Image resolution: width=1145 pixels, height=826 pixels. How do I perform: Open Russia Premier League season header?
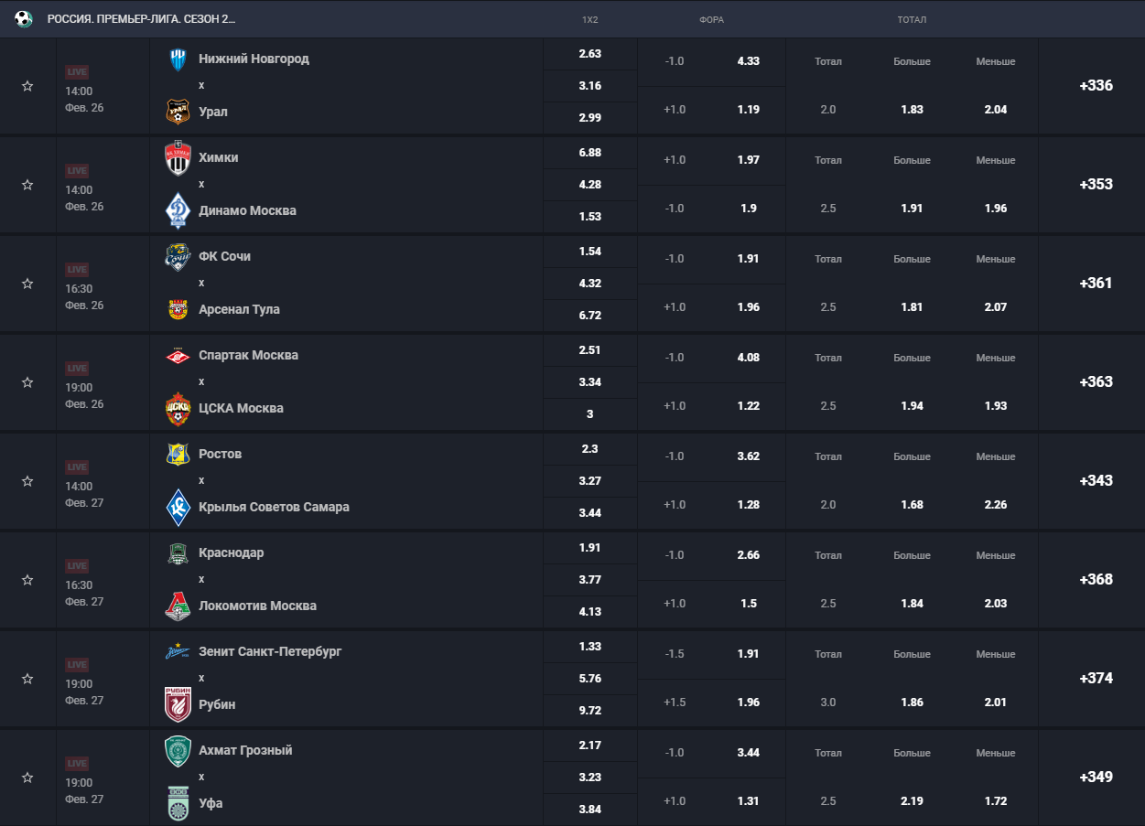tap(141, 19)
